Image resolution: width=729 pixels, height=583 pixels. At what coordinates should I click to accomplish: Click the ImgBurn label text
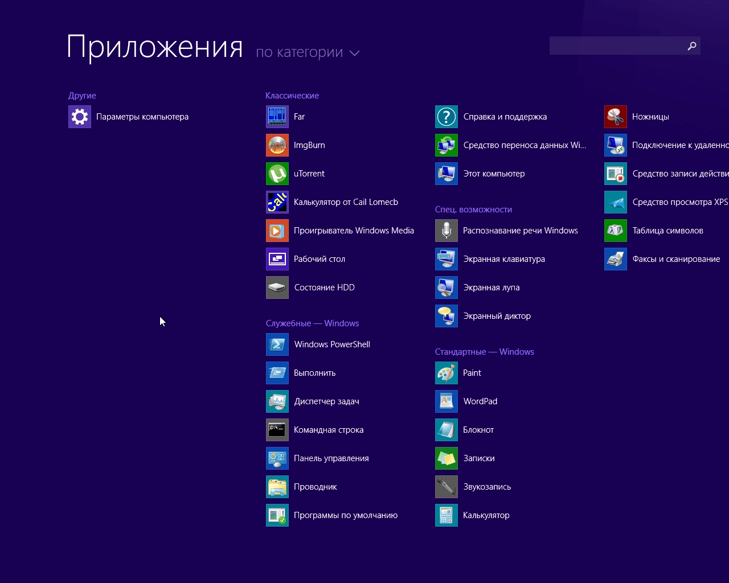pos(309,145)
